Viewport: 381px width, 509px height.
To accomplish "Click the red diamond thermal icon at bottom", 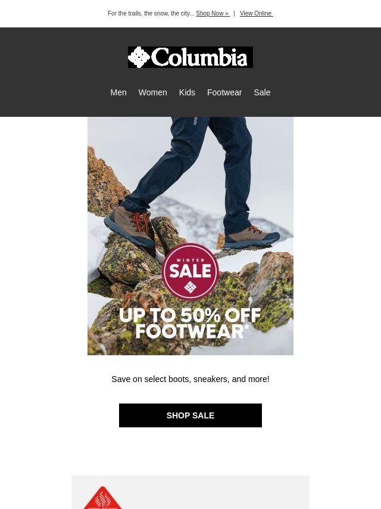I will pos(103,498).
